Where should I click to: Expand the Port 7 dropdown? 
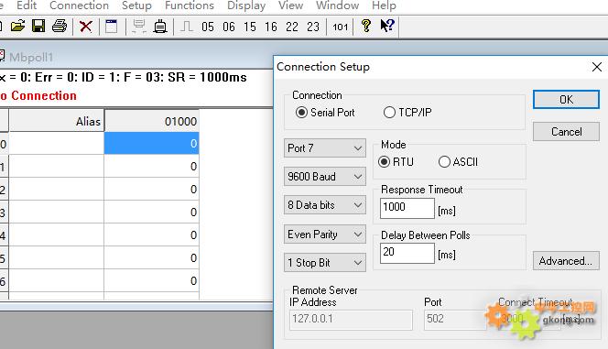click(324, 148)
